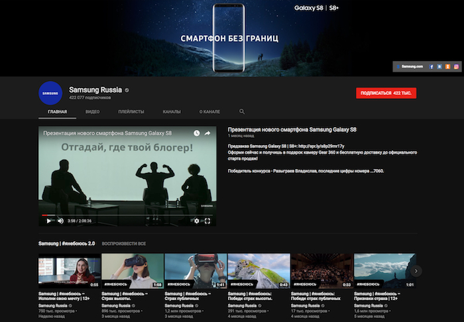Click the verified checkmark beside Samsung Russia
The height and width of the screenshot is (322, 464).
click(x=127, y=90)
